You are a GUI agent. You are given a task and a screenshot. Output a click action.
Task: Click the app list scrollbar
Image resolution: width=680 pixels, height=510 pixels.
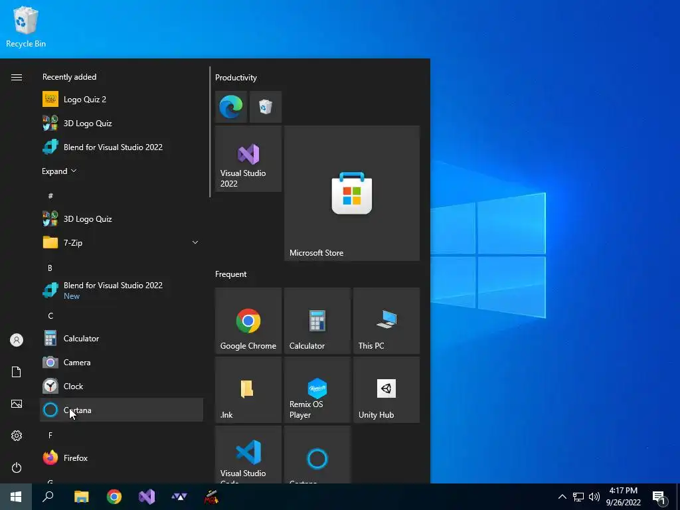pos(210,132)
